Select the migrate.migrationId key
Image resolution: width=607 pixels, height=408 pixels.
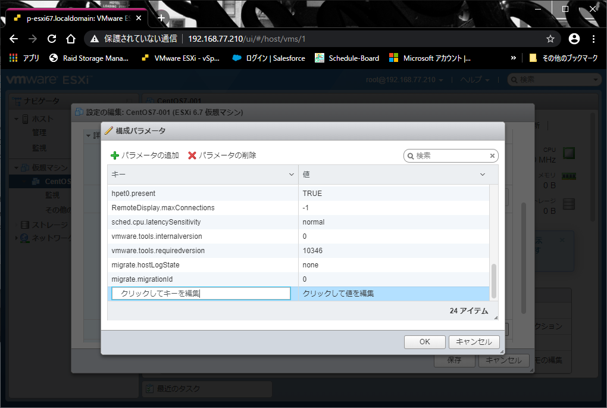click(142, 279)
